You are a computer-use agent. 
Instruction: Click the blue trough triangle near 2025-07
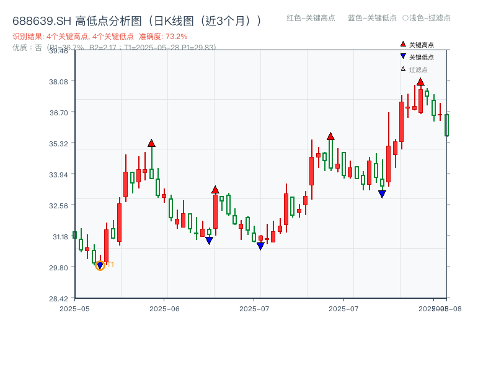(260, 246)
